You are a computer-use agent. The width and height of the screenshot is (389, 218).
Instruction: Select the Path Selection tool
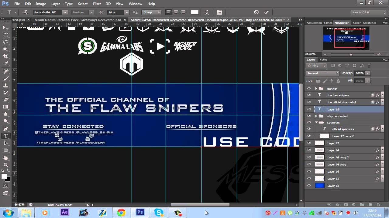(x=6, y=143)
